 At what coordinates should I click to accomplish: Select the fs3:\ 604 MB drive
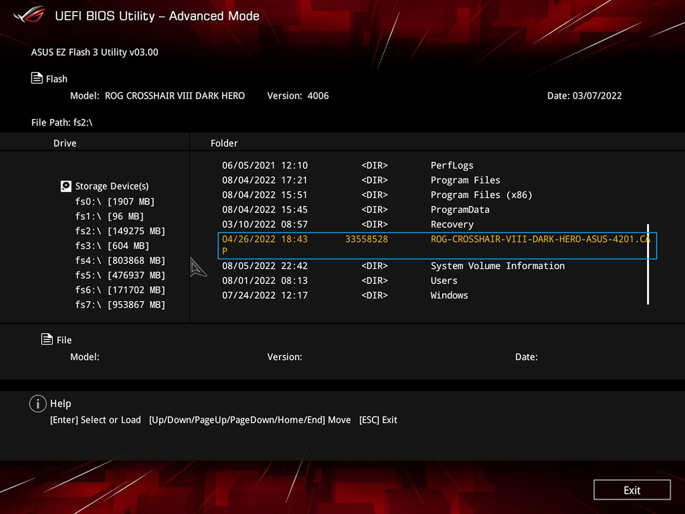[x=112, y=246]
